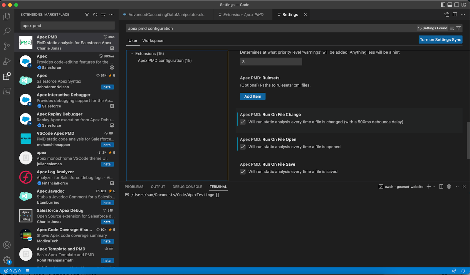470x275 pixels.
Task: Collapse the Extensions (15) tree section
Action: click(132, 54)
